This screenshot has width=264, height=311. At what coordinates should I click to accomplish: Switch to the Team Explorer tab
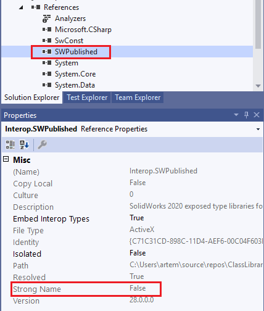coord(138,97)
